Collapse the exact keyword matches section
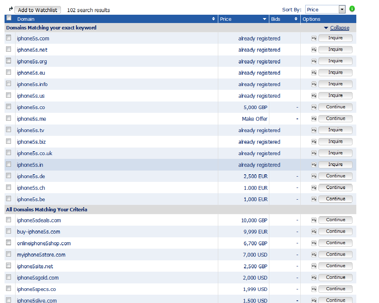The height and width of the screenshot is (303, 379). 340,28
